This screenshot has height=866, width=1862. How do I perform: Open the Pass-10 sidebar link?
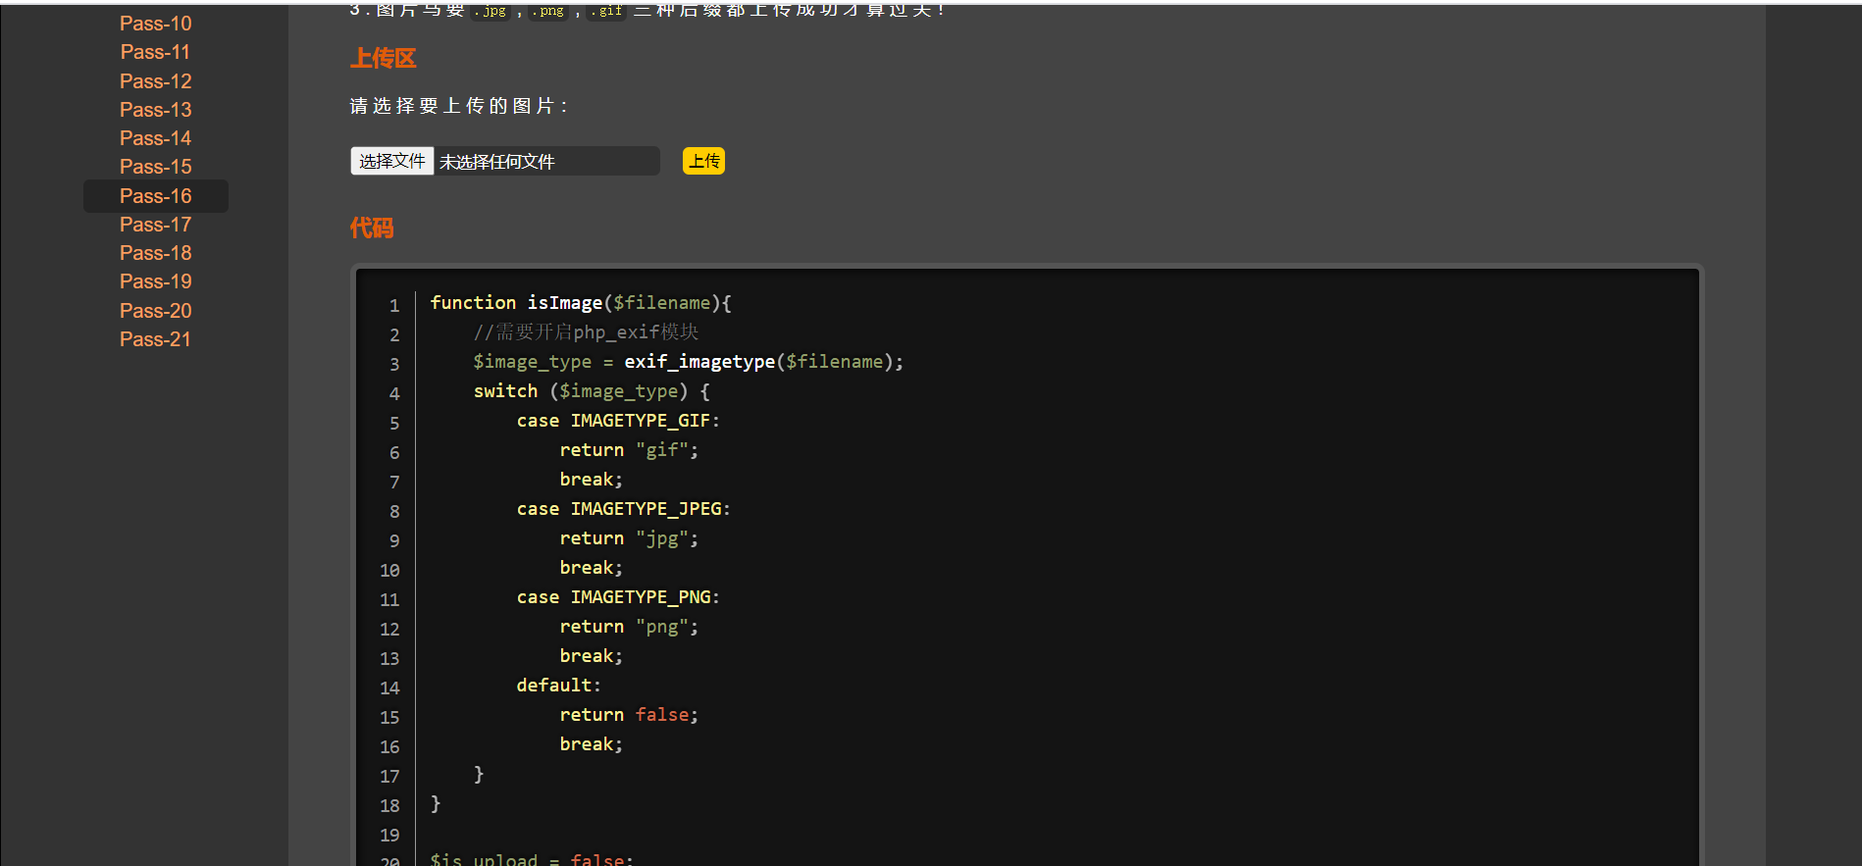[x=155, y=24]
